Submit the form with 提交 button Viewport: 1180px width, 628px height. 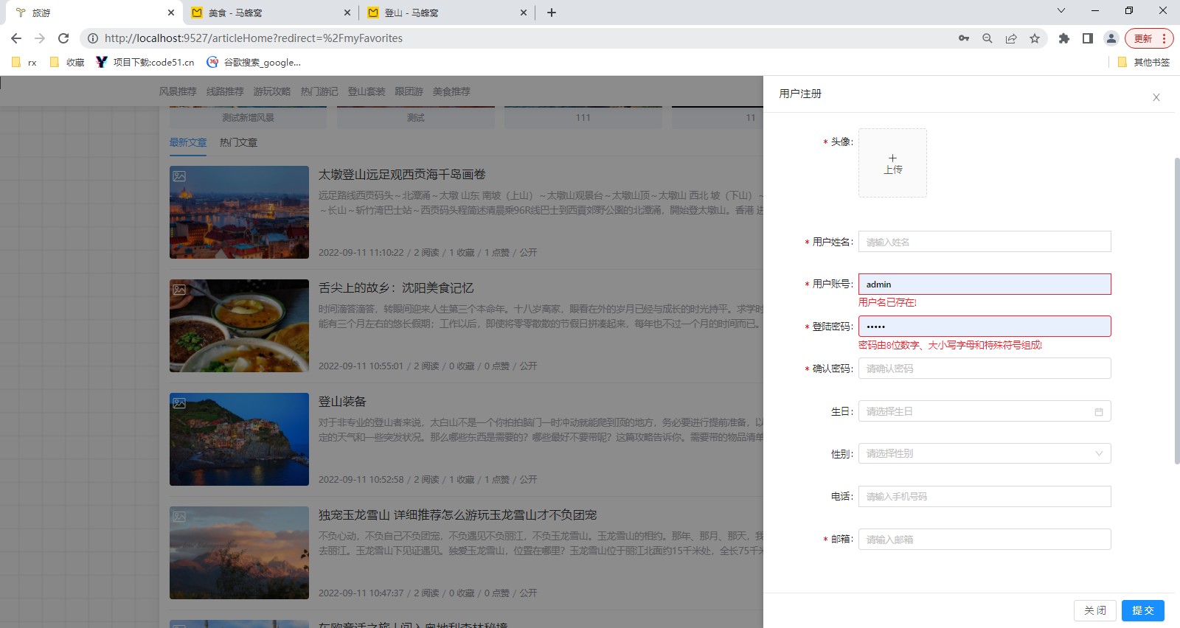[1143, 610]
